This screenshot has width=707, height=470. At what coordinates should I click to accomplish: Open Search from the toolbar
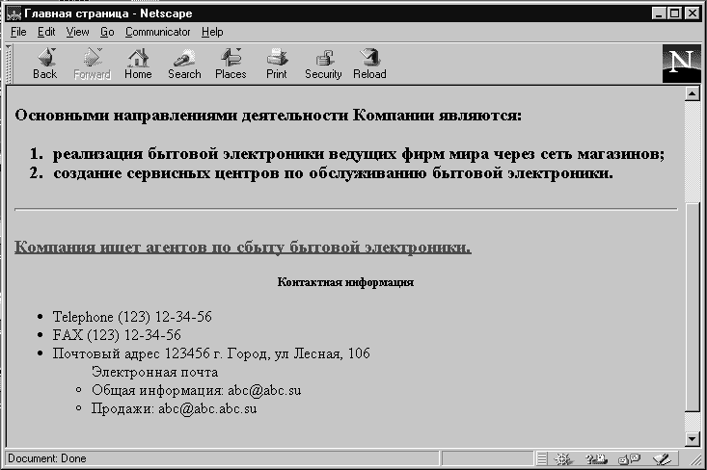click(184, 64)
